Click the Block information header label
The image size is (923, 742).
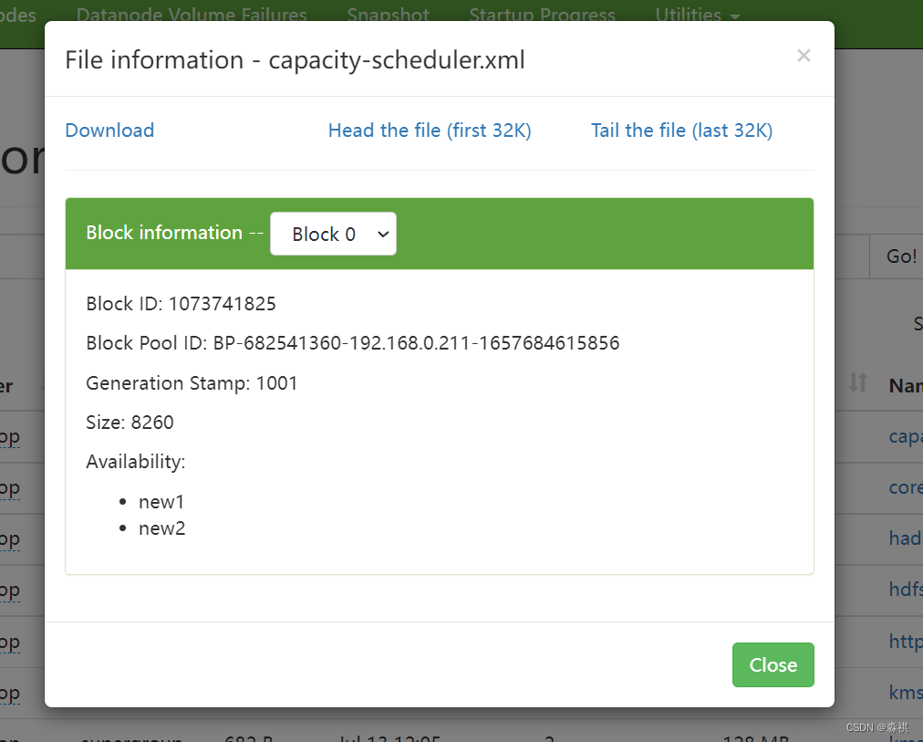(164, 233)
